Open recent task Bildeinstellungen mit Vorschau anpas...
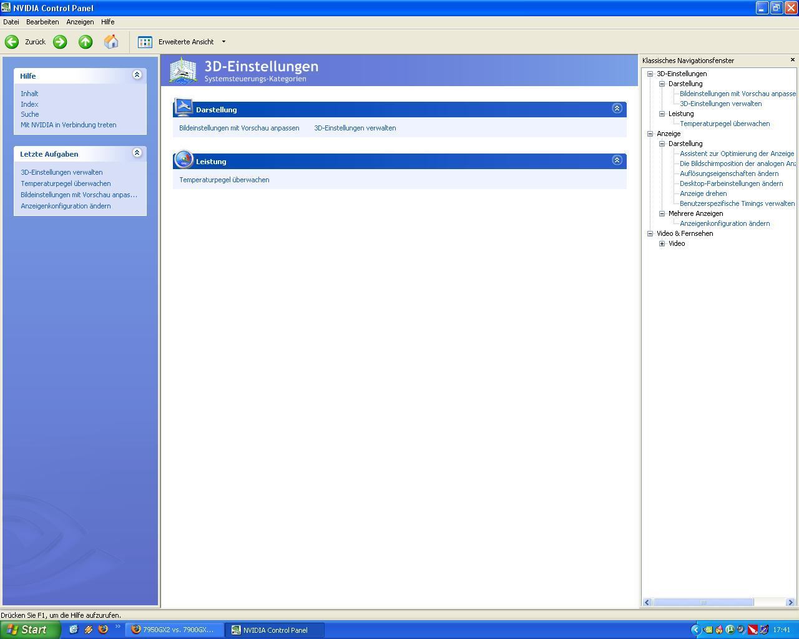Viewport: 799px width, 639px height. coord(79,195)
